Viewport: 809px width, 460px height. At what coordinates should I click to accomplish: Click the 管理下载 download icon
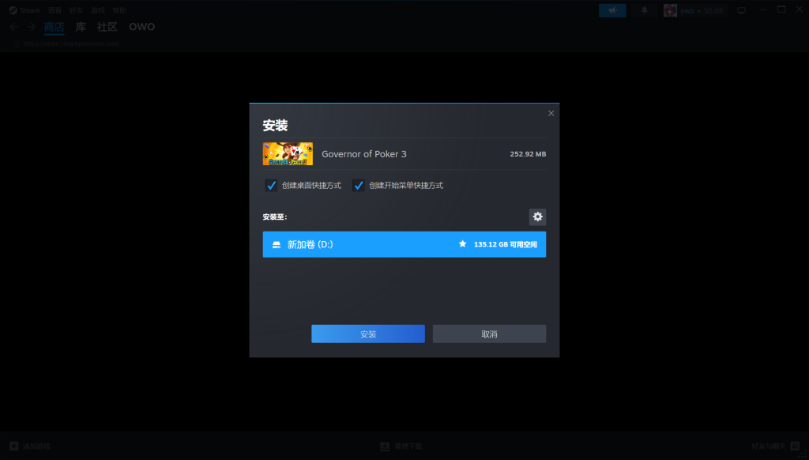coord(385,446)
